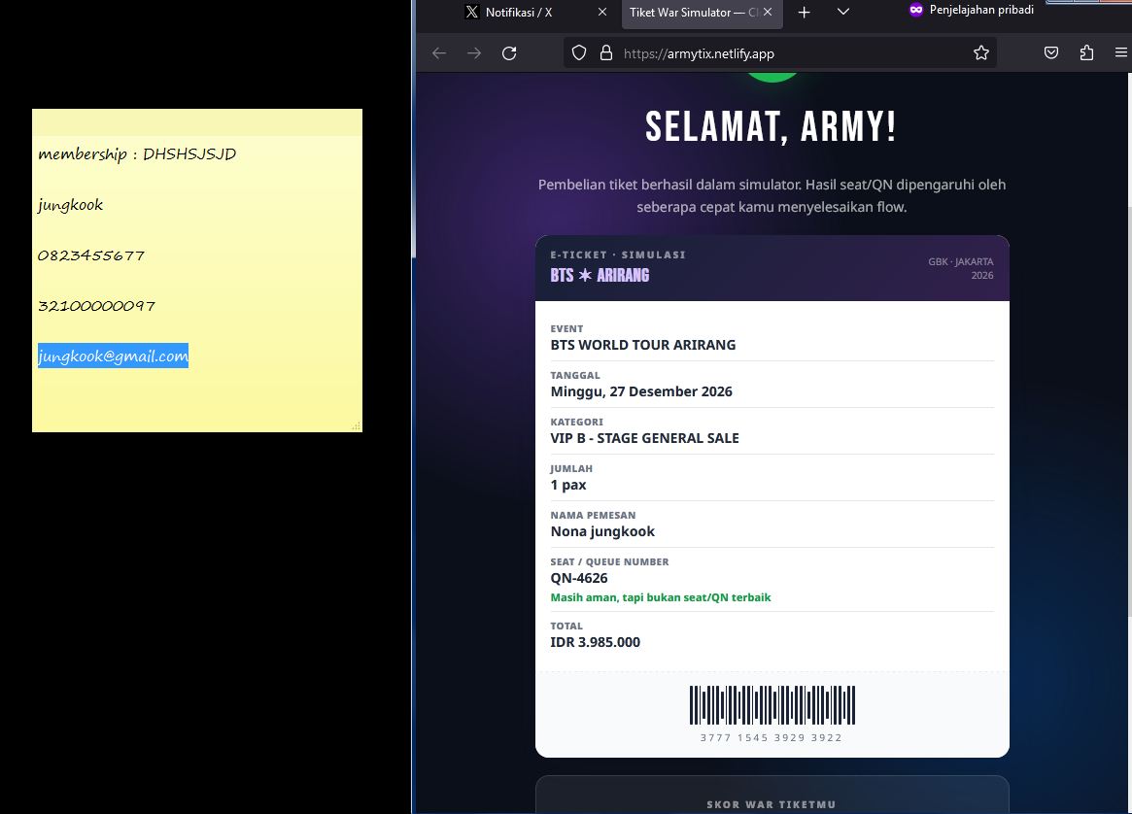Close the Tiket War Simulator tab

768,13
